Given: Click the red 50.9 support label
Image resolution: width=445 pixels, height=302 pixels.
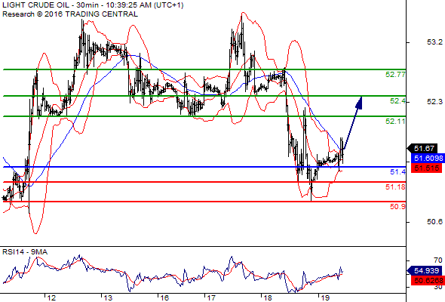Looking at the screenshot, I should [397, 207].
